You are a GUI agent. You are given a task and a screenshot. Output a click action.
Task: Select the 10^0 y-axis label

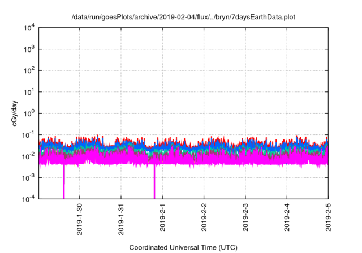tap(29, 114)
